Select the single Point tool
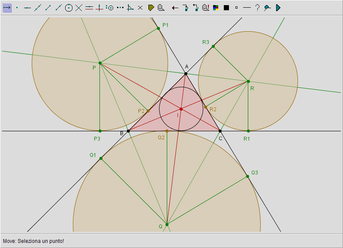 tap(17, 8)
